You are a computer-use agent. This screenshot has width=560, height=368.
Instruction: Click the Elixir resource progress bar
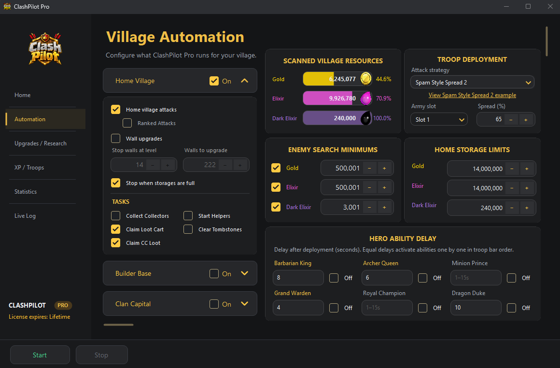tap(337, 98)
